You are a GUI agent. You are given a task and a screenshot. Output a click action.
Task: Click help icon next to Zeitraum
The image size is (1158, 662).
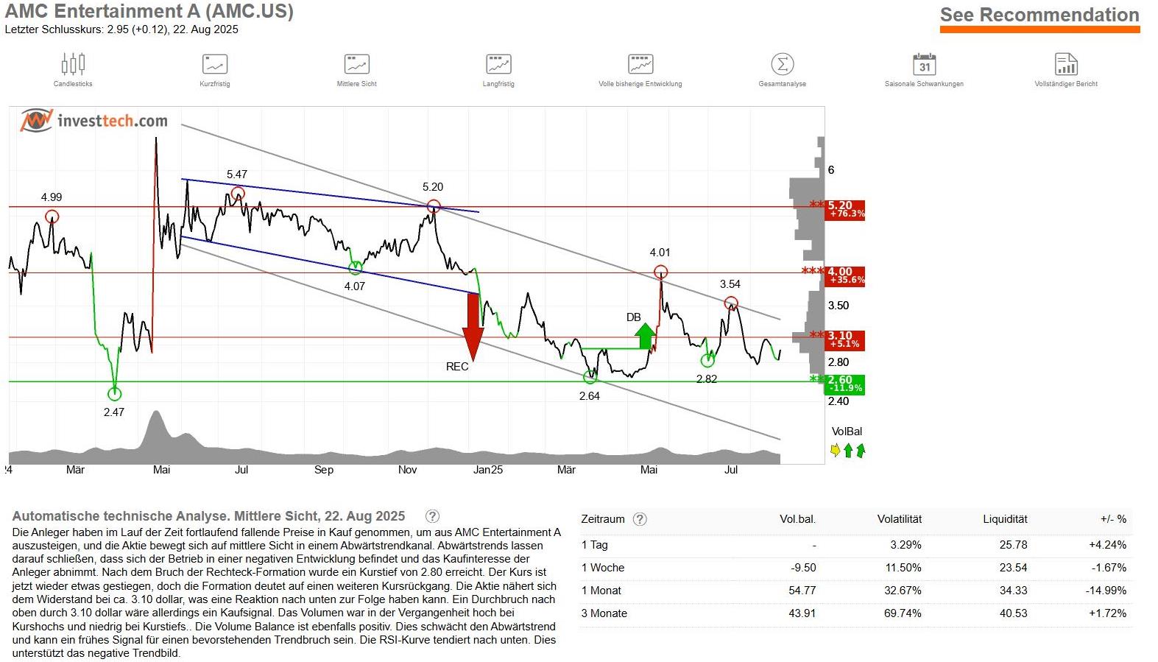640,519
